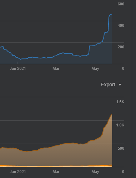The height and width of the screenshot is (178, 136).
Task: Click Jan 2021 label on lower chart
Action: click(18, 172)
